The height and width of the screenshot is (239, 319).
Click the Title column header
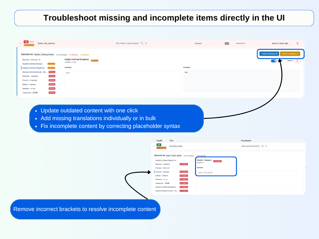171,141
